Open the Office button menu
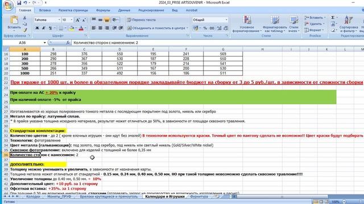This screenshot has width=364, height=204. click(9, 5)
